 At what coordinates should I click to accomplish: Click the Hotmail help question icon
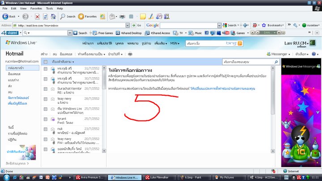(x=314, y=54)
